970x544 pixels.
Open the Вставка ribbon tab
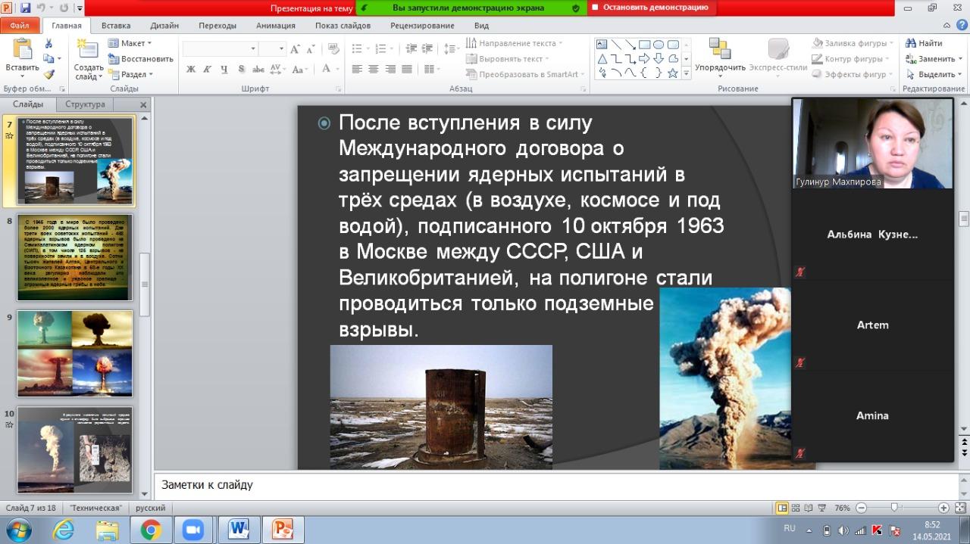115,25
